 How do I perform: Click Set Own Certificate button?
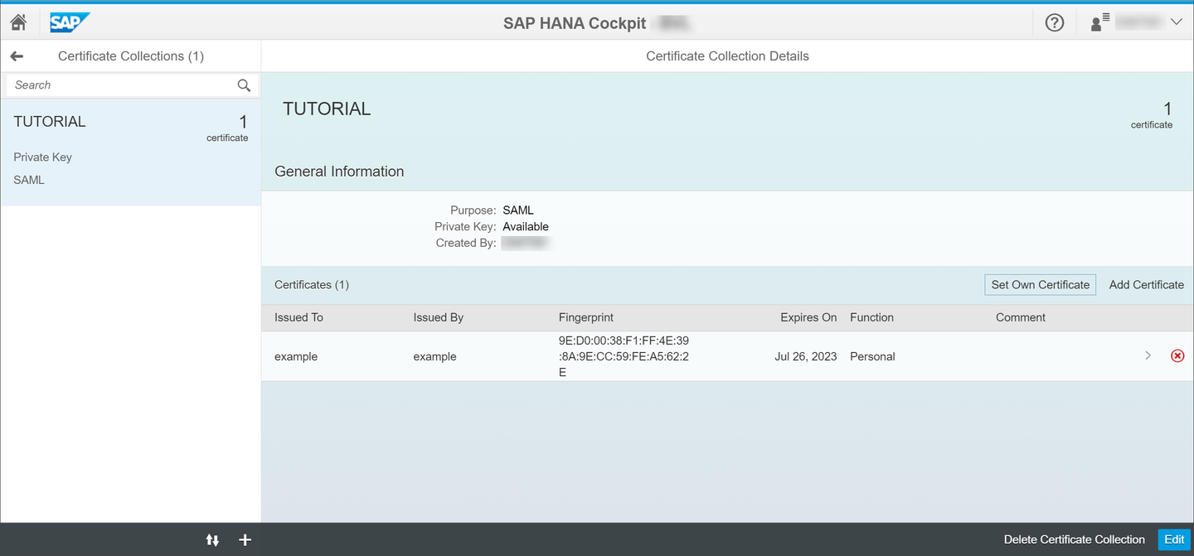1041,285
